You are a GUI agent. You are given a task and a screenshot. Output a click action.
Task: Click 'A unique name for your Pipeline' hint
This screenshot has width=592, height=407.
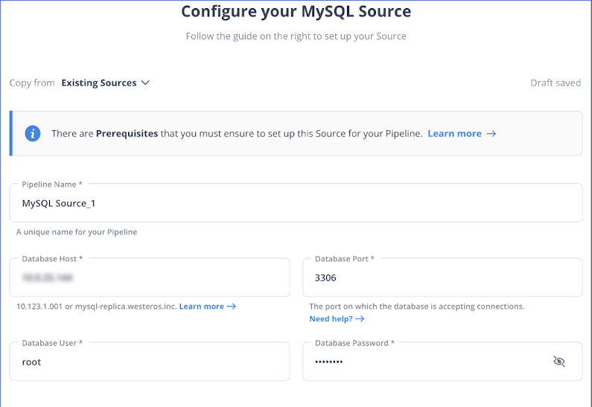tap(77, 232)
